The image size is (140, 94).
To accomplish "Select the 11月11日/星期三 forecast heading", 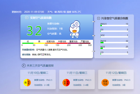I will click(x=77, y=73).
